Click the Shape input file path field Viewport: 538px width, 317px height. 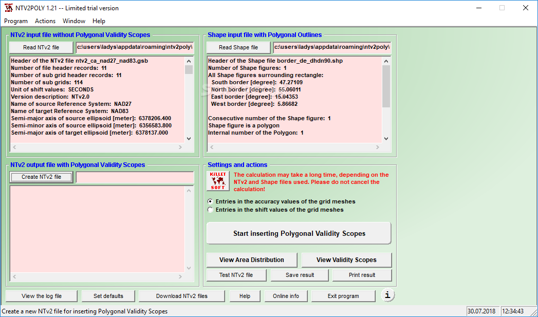(332, 47)
